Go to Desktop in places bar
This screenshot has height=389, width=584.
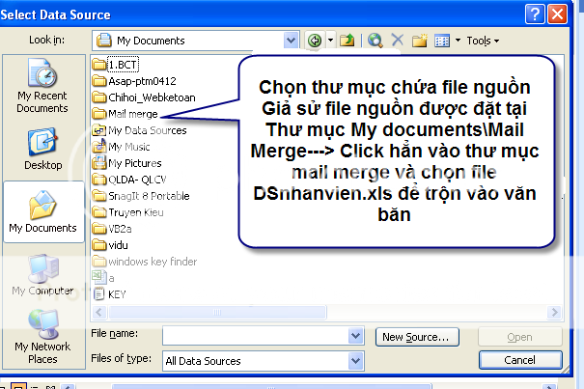[x=42, y=149]
